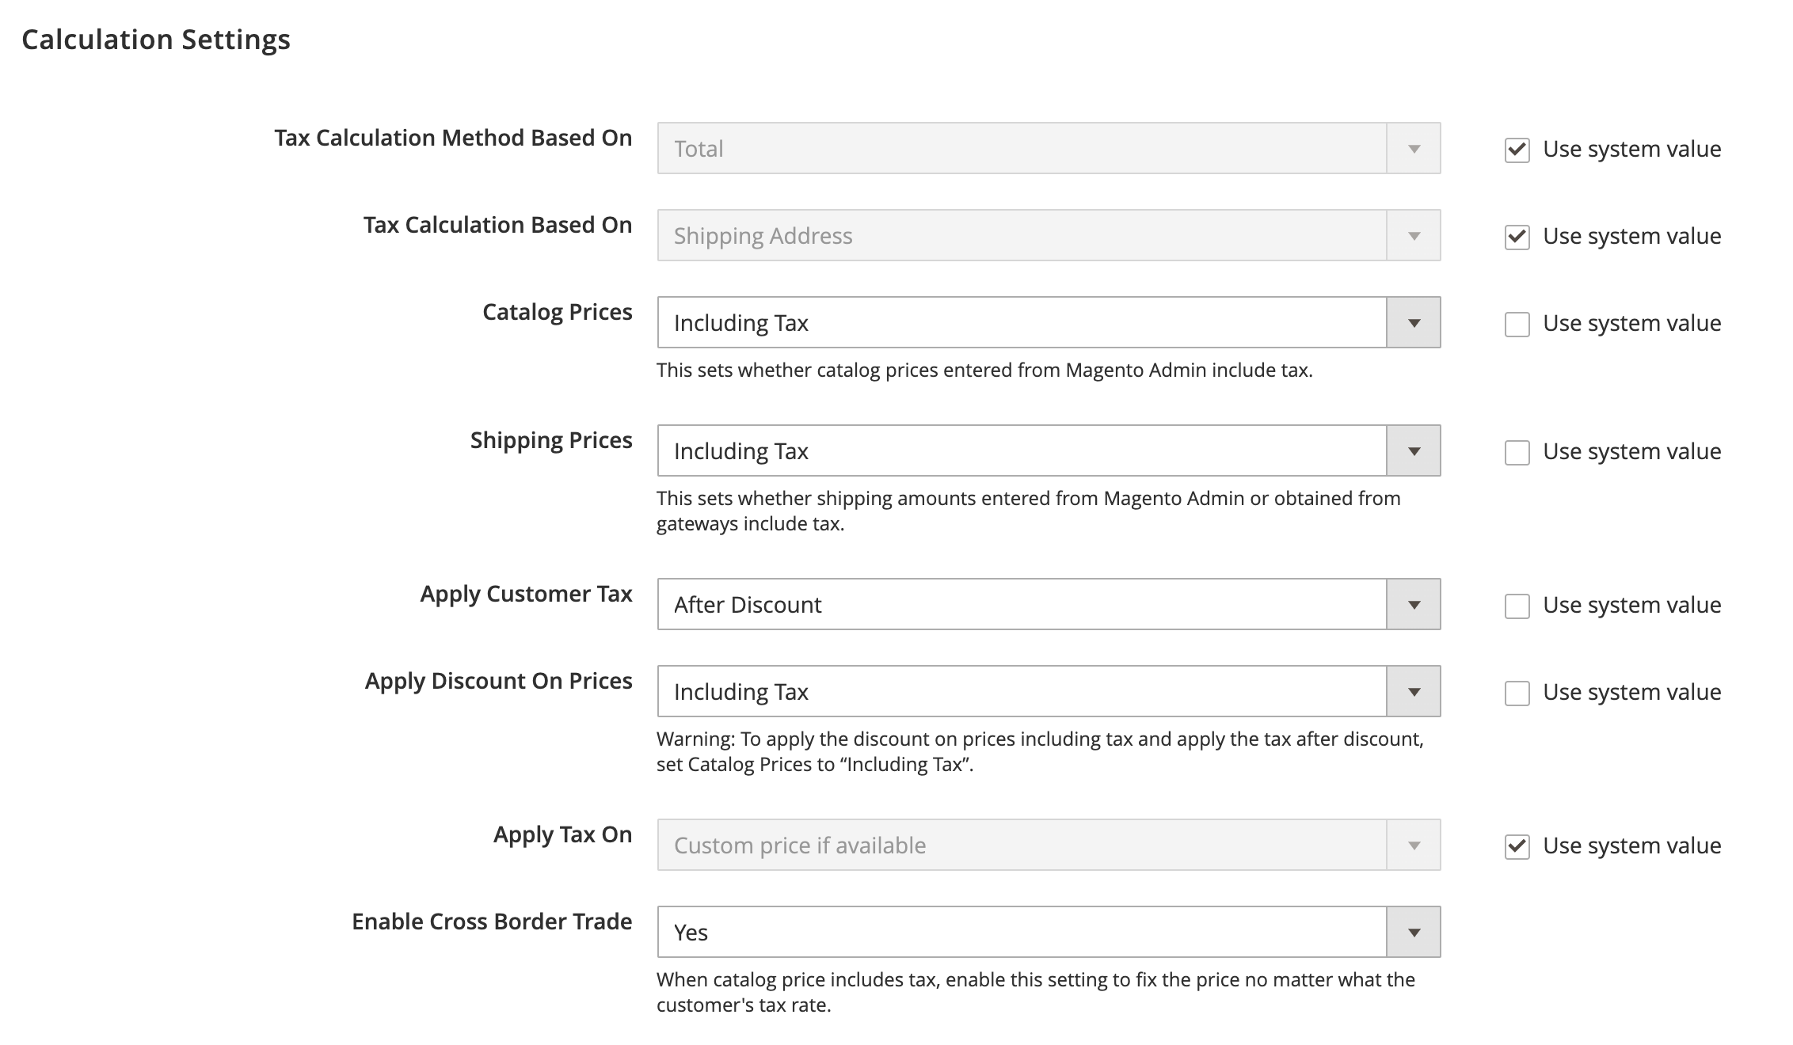This screenshot has width=1793, height=1045.
Task: Click the Including Tax value in Shipping Prices
Action: point(741,450)
